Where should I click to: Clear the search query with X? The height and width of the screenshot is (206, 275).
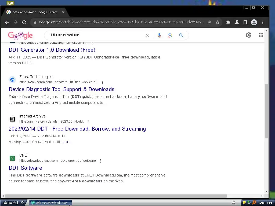click(147, 35)
